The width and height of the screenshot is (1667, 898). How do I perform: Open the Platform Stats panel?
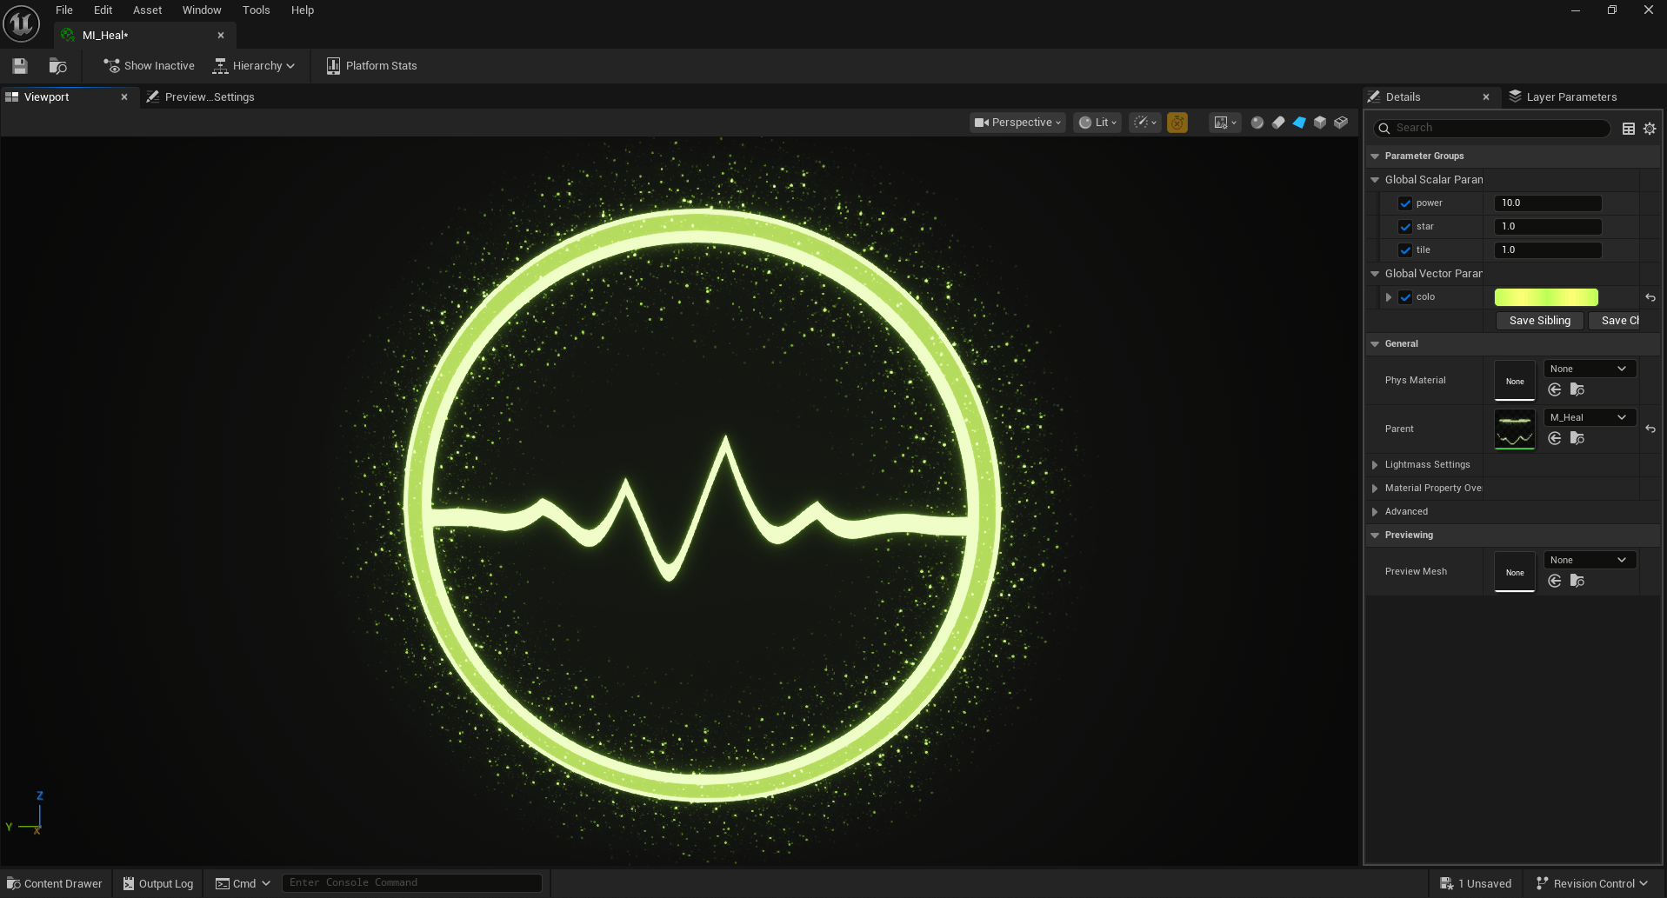371,66
